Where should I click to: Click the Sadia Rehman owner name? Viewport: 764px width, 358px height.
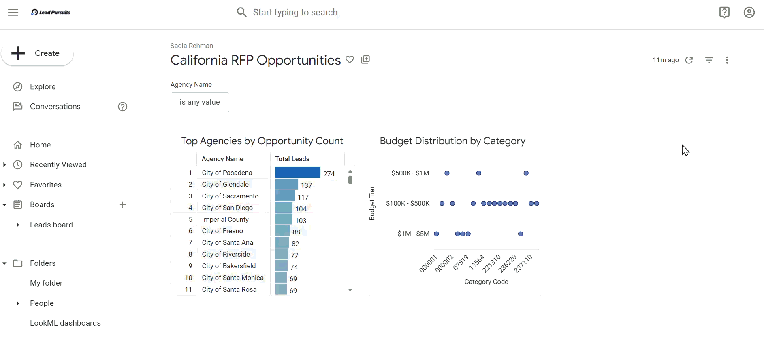192,46
